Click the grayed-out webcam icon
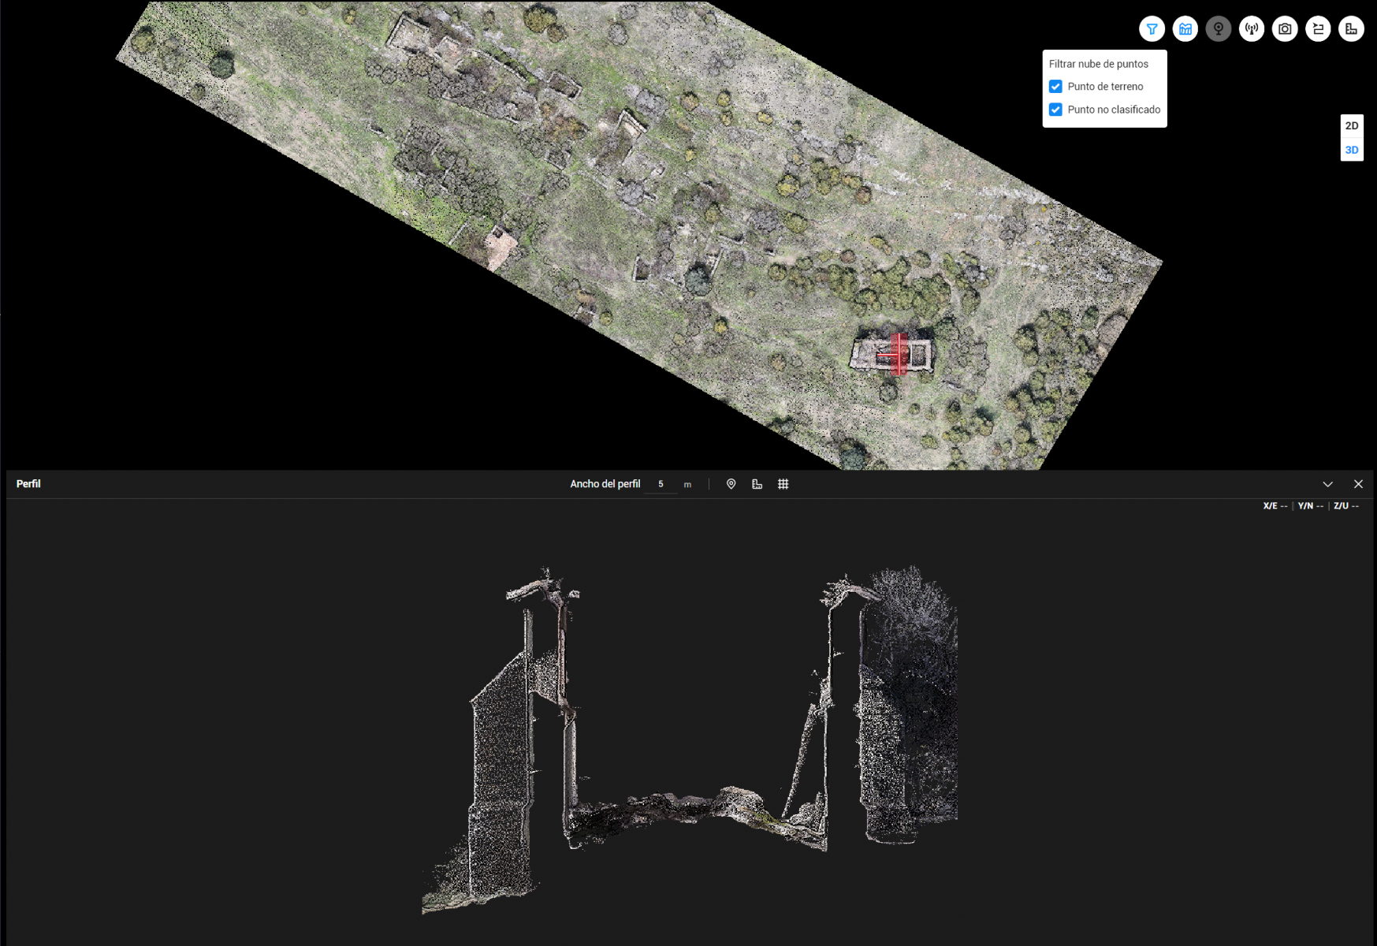1377x946 pixels. pyautogui.click(x=1218, y=29)
